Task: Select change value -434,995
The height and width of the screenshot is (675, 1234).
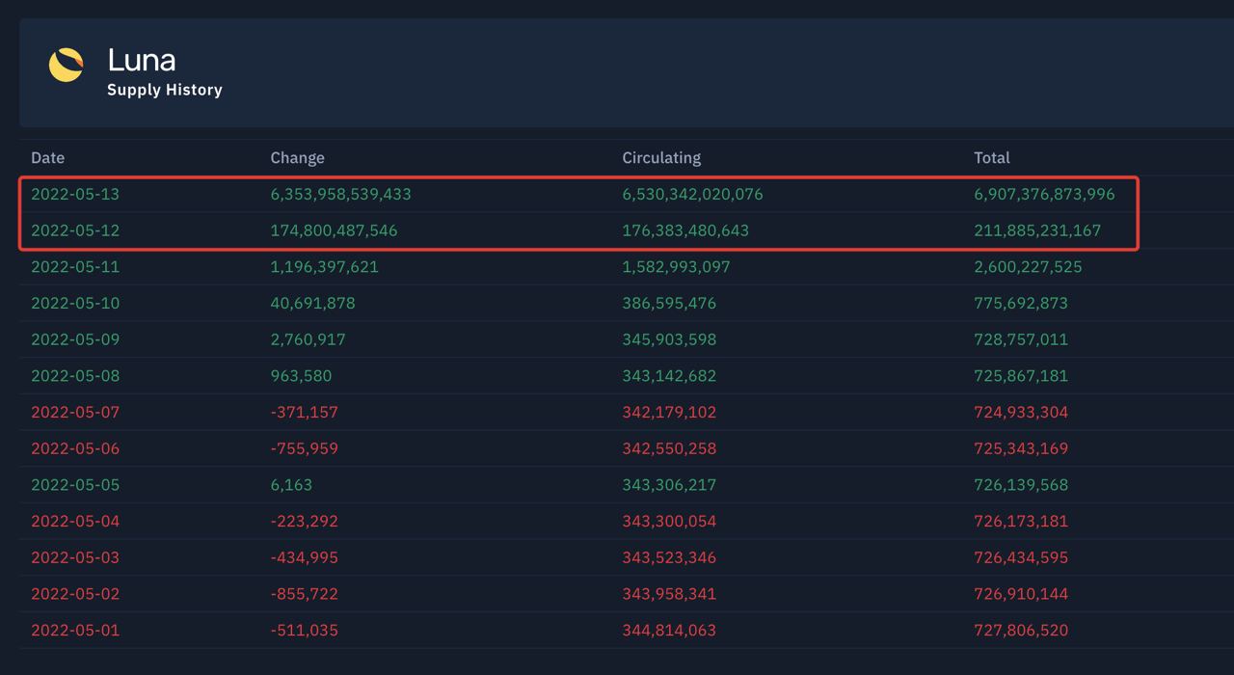Action: [x=304, y=557]
